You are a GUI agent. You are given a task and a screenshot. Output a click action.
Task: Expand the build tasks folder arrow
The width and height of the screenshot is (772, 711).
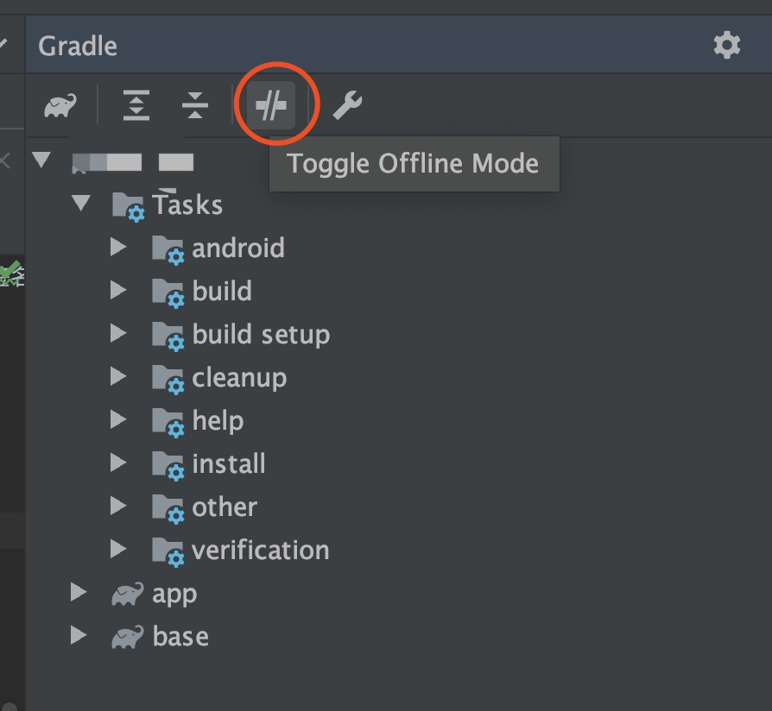tap(118, 290)
